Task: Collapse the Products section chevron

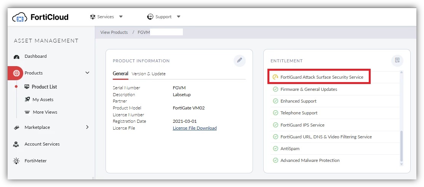Action: tap(87, 73)
